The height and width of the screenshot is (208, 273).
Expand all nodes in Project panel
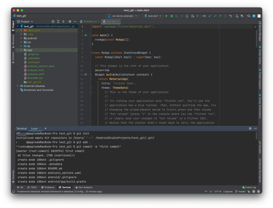(58, 21)
